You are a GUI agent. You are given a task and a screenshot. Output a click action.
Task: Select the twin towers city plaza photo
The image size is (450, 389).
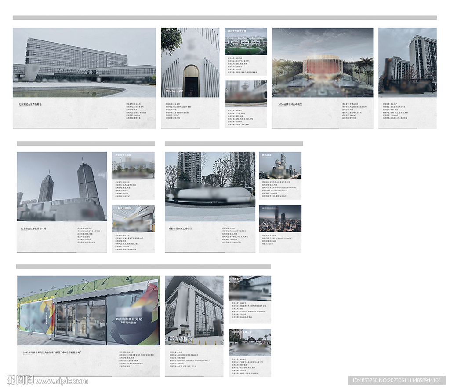pos(62,186)
